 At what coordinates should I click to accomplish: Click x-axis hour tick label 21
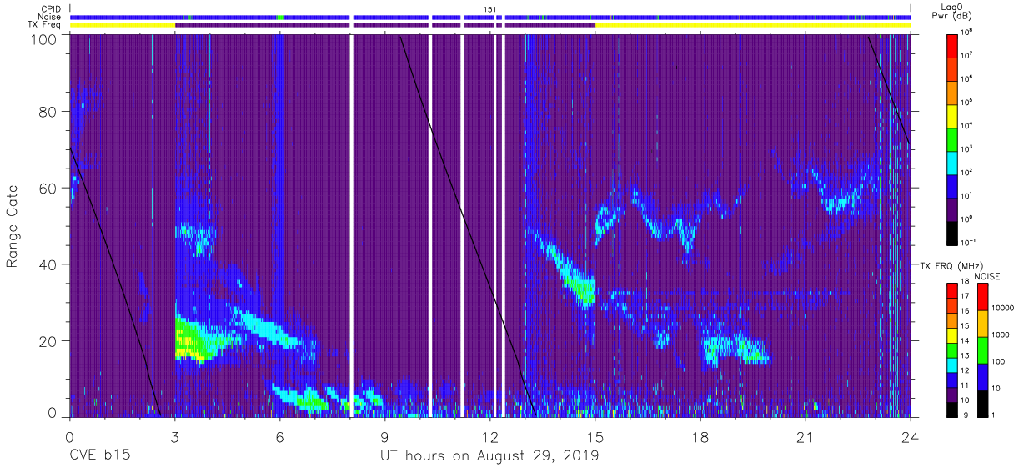(x=806, y=436)
